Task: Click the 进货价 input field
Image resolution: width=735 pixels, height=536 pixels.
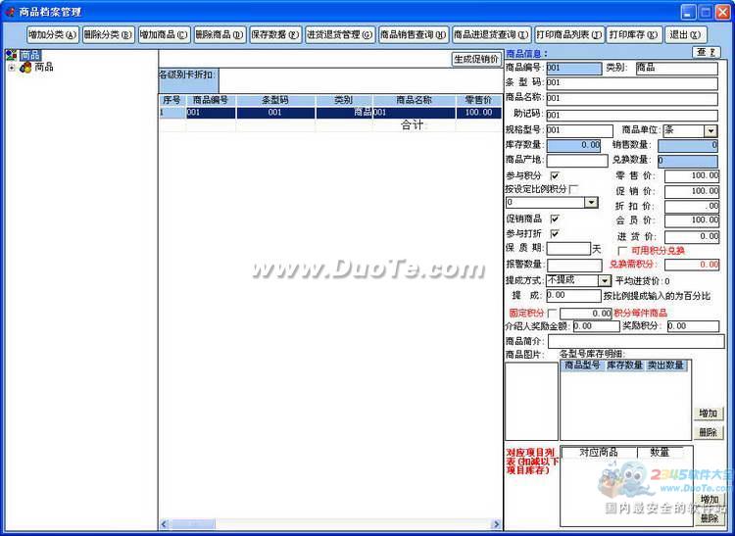Action: [692, 236]
